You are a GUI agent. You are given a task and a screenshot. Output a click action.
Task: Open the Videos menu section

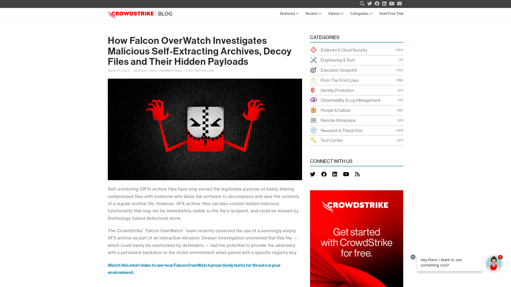point(336,13)
